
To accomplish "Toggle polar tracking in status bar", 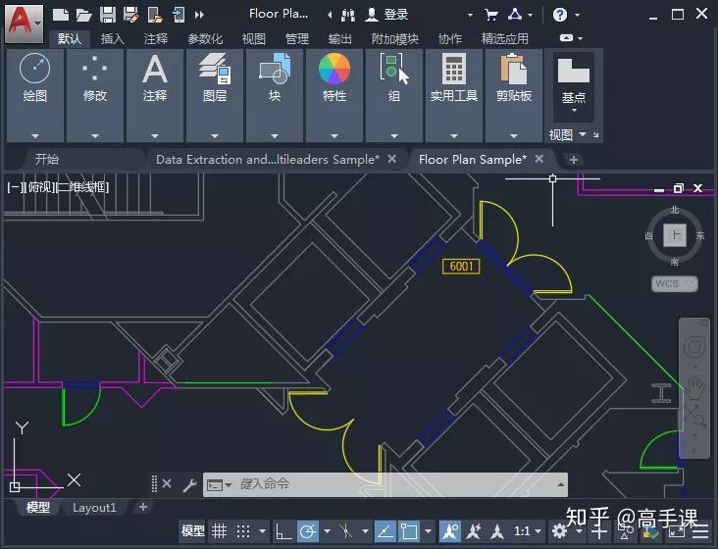I will click(x=307, y=531).
